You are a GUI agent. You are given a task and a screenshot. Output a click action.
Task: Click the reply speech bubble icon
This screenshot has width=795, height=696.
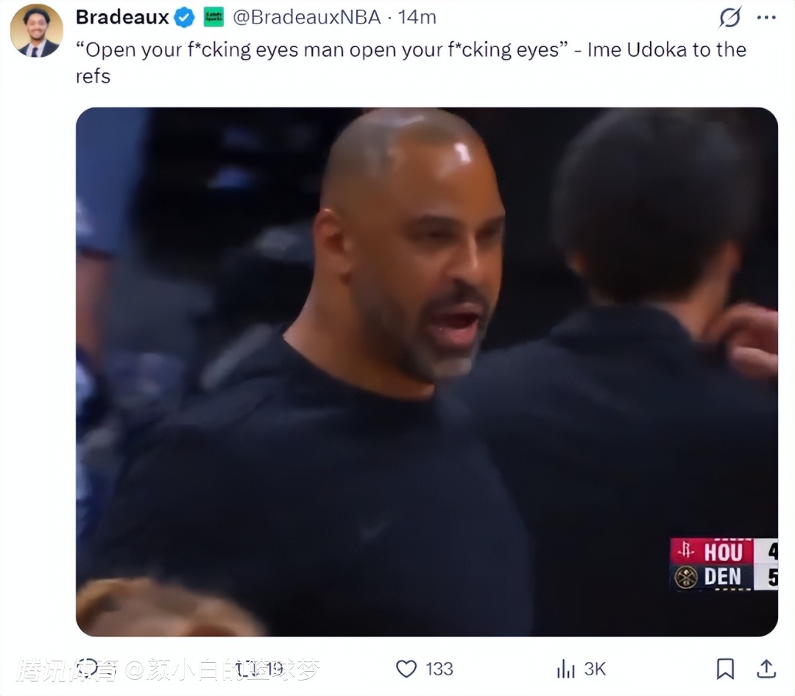click(88, 668)
